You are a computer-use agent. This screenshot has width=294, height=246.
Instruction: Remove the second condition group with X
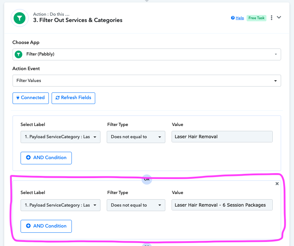277,184
